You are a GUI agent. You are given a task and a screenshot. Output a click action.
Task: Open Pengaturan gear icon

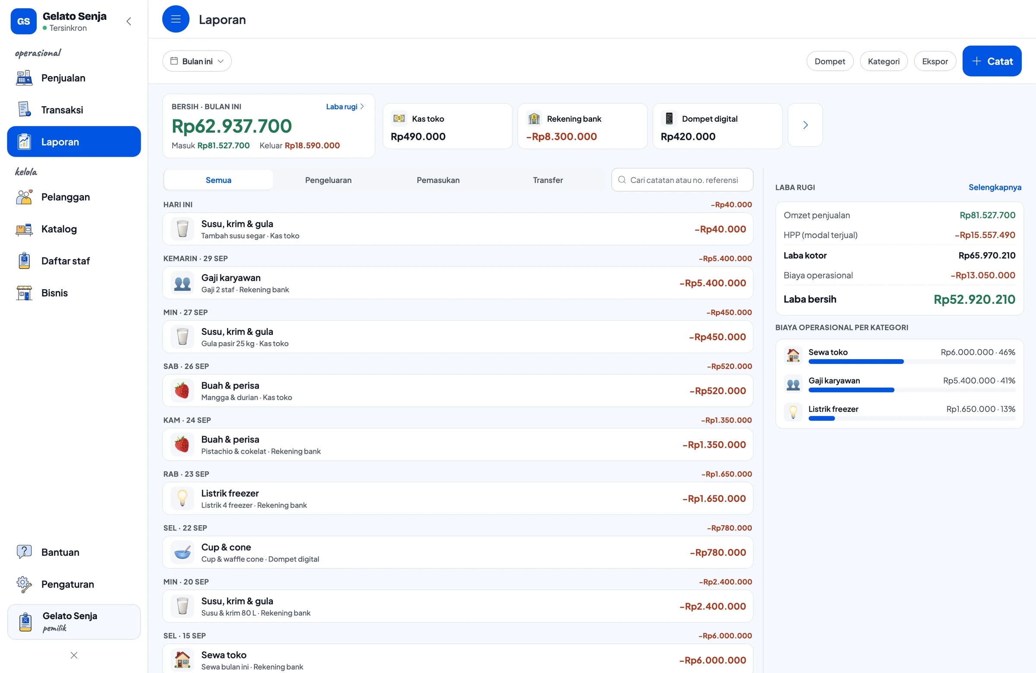pyautogui.click(x=24, y=584)
